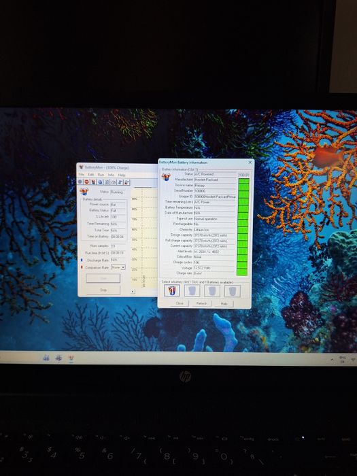Click the small arrow button below the graph
The image size is (357, 476).
(133, 292)
